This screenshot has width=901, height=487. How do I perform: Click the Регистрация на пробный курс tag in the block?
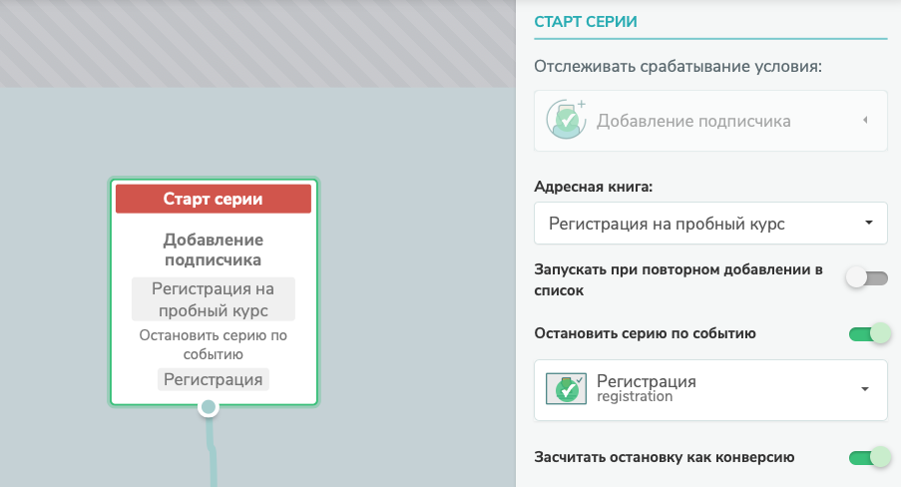pos(214,299)
